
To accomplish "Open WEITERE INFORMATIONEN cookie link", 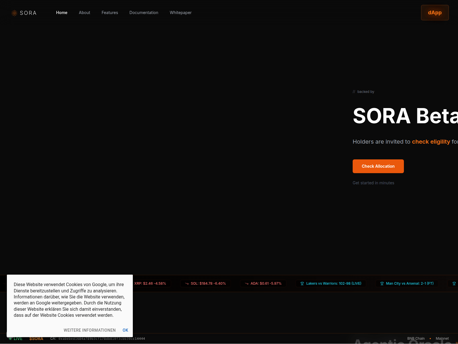I will 90,330.
